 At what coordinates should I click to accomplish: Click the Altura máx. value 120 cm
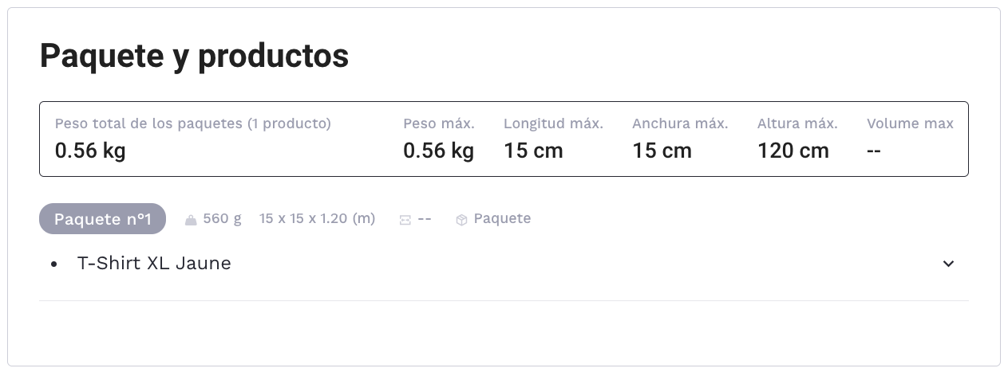coord(793,151)
